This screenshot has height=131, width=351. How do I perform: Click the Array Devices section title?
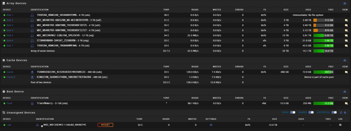tap(16, 4)
